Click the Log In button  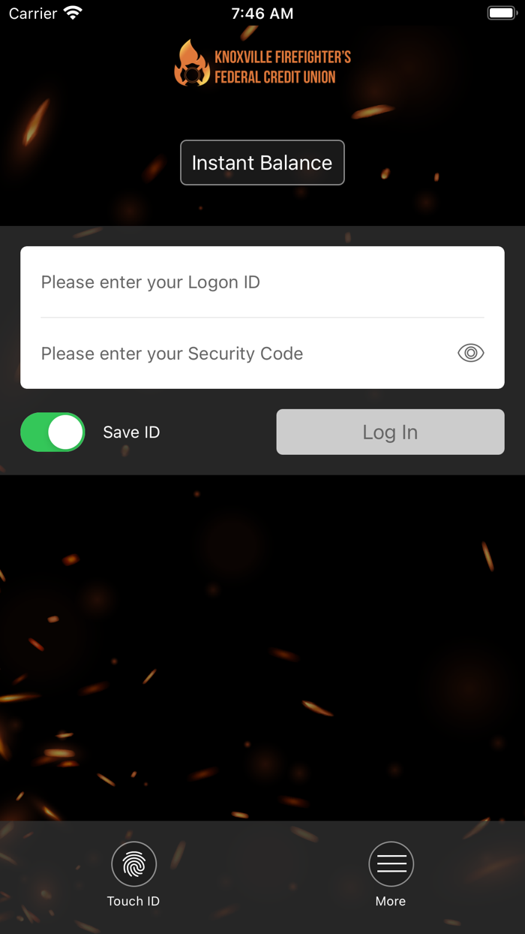(x=390, y=432)
